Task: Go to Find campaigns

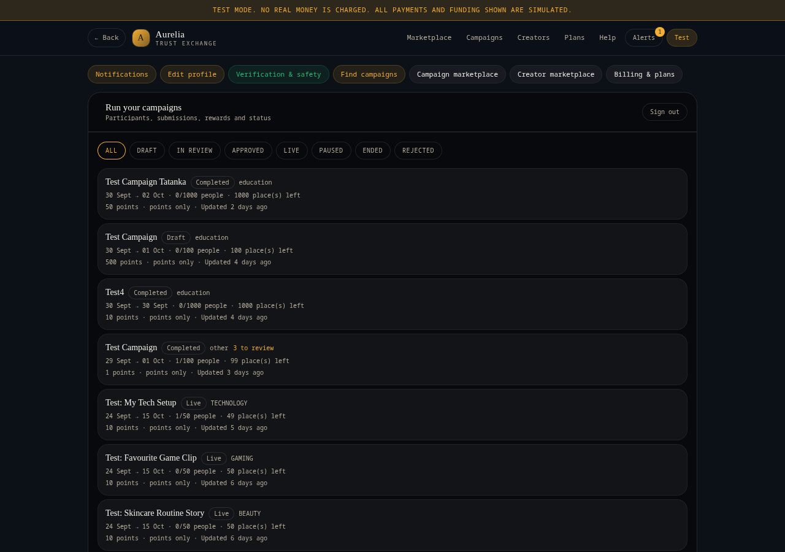Action: tap(369, 74)
